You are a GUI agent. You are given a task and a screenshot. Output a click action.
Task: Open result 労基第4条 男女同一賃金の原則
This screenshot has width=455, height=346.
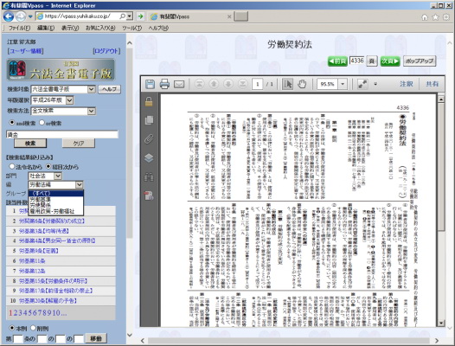[57, 240]
